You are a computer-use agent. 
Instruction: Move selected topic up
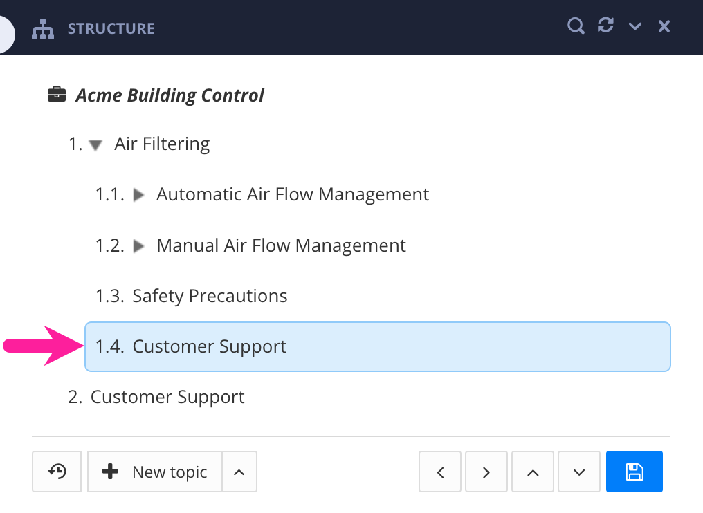click(533, 472)
